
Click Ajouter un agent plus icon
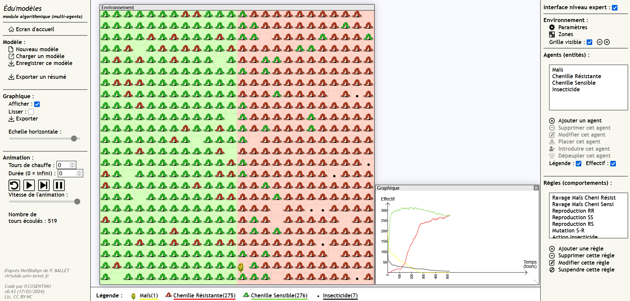[x=552, y=121]
